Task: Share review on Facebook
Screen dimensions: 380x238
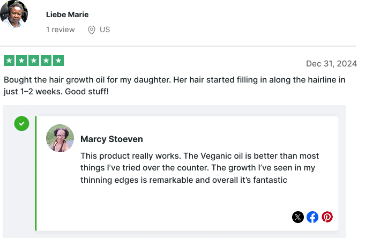Action: point(312,217)
